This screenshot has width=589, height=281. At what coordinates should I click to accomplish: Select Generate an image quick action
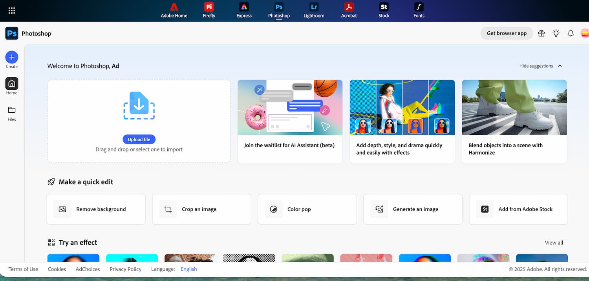coord(413,209)
